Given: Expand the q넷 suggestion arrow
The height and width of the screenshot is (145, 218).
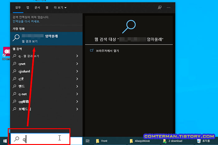Looking at the screenshot, I should [77, 79].
